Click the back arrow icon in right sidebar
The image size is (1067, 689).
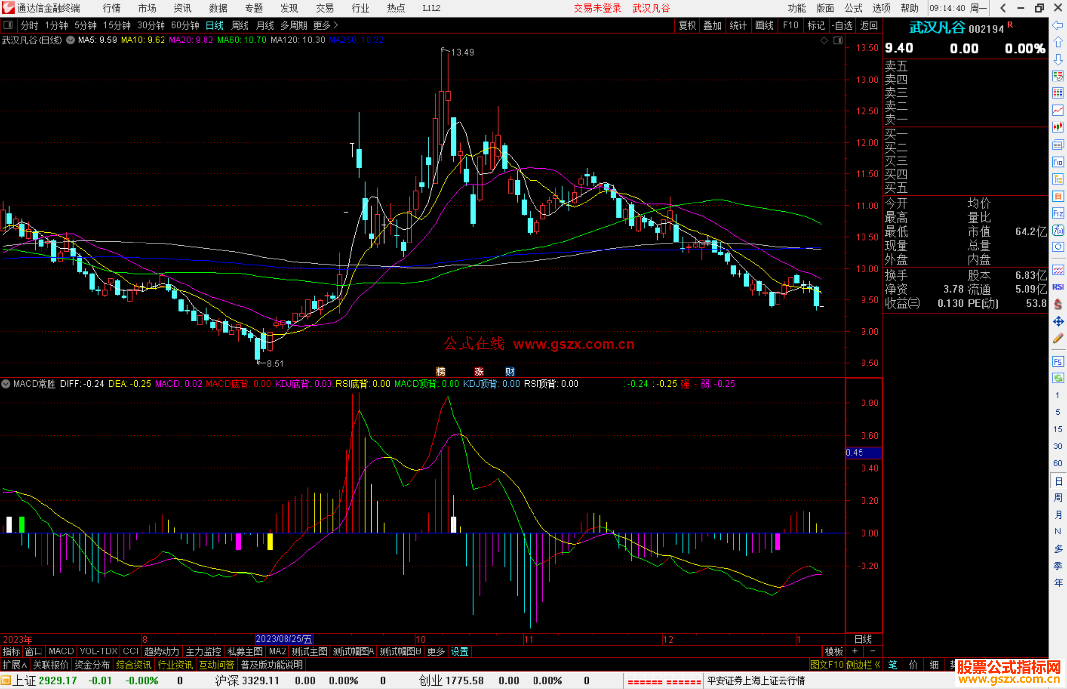pyautogui.click(x=1058, y=25)
